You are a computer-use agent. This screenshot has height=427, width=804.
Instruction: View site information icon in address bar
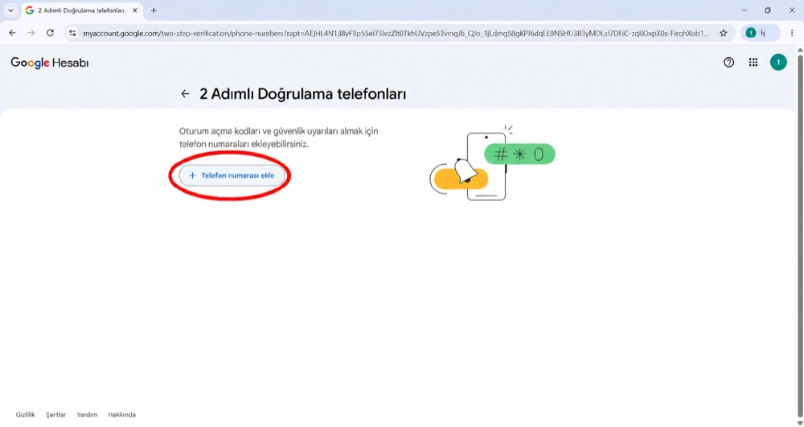tap(73, 33)
